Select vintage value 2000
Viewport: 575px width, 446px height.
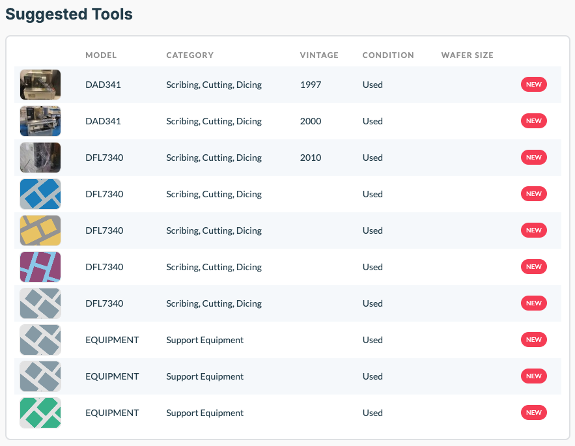311,121
